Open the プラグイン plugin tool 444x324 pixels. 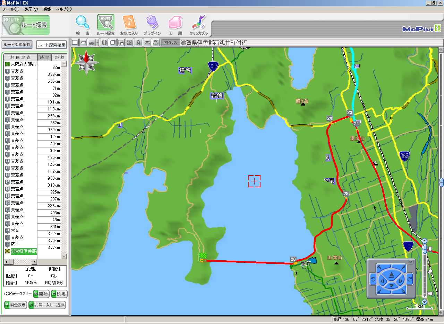pyautogui.click(x=152, y=25)
